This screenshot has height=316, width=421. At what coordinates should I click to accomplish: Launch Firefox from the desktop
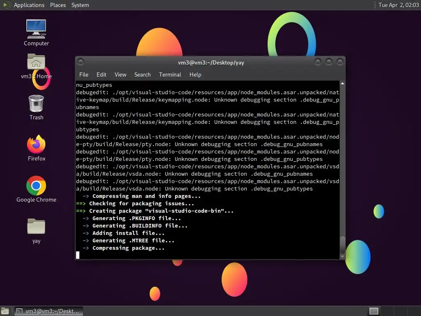pyautogui.click(x=36, y=148)
